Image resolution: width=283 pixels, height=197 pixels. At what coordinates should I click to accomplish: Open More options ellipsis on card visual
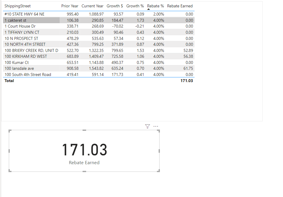click(156, 126)
